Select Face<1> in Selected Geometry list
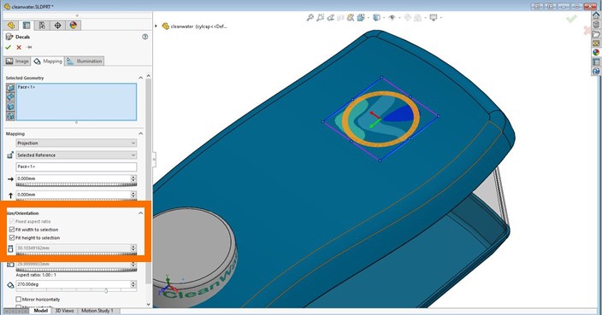This screenshot has height=315, width=602. (x=27, y=87)
